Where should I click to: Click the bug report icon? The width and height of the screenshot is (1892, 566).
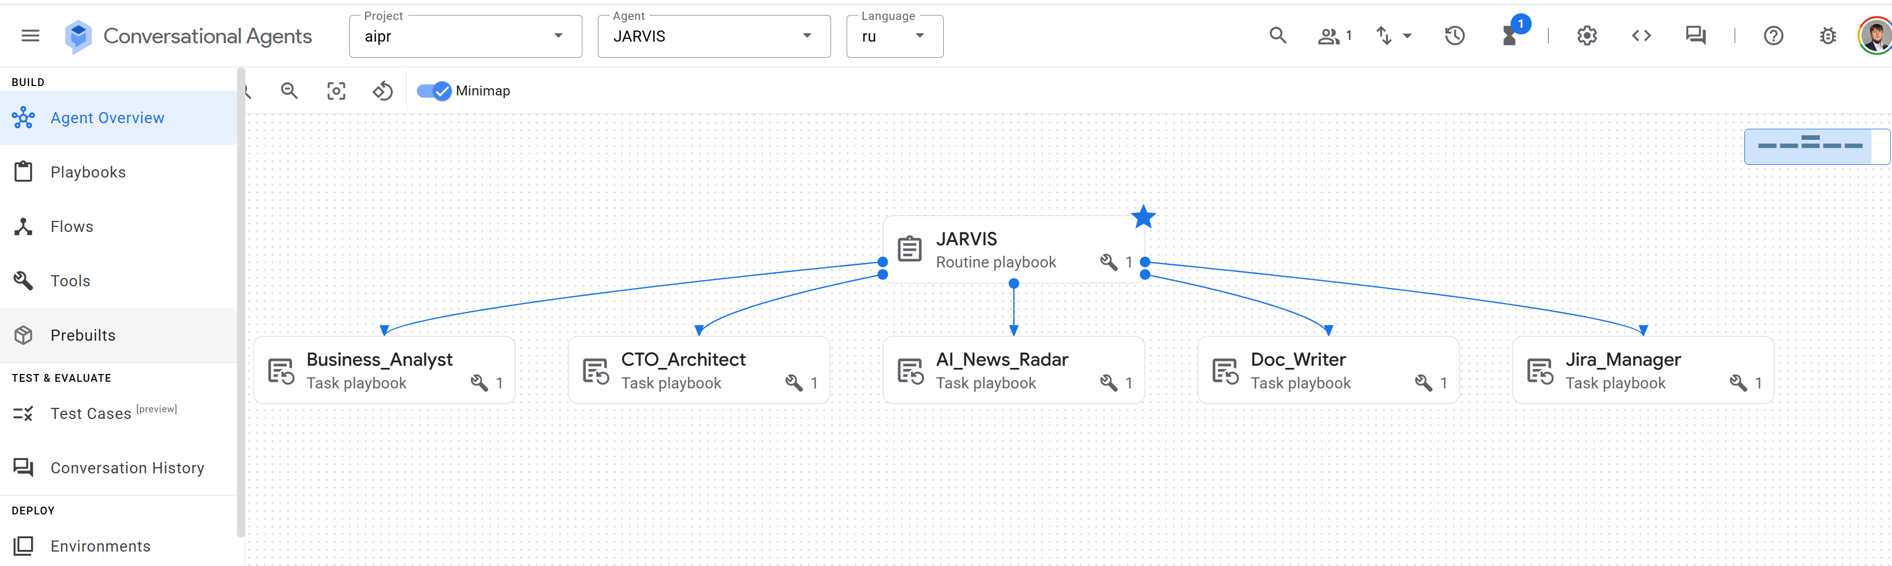point(1828,36)
